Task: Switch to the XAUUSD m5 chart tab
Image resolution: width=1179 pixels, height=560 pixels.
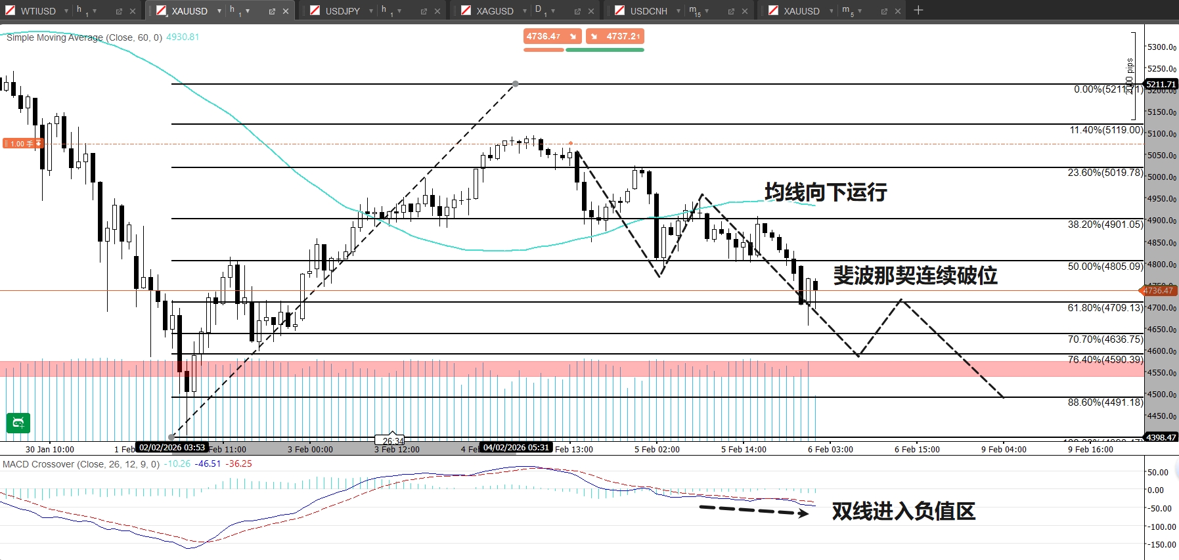Action: pos(802,11)
